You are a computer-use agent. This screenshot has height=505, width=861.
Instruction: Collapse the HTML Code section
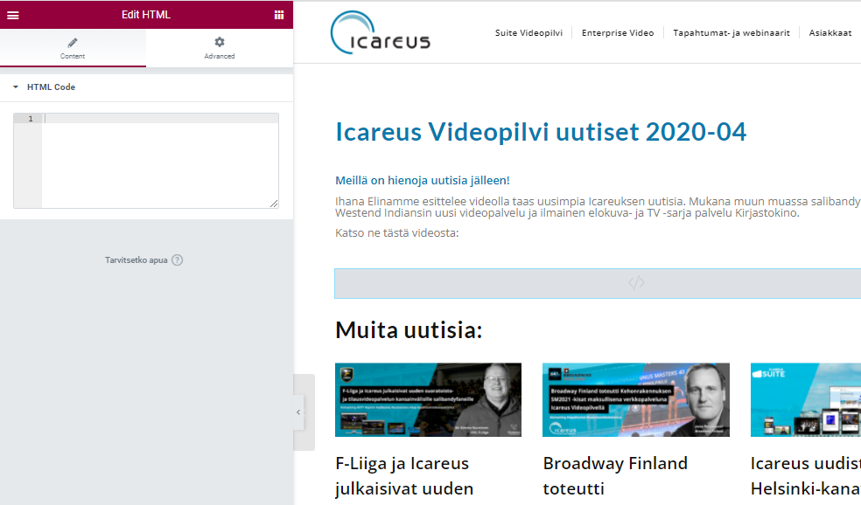pyautogui.click(x=16, y=87)
